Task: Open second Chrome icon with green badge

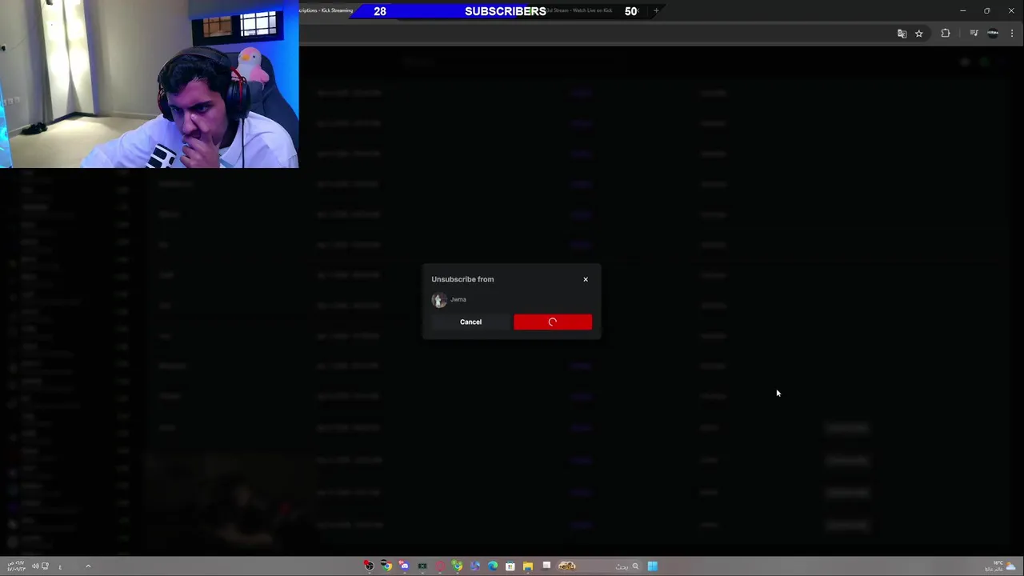Action: click(457, 566)
